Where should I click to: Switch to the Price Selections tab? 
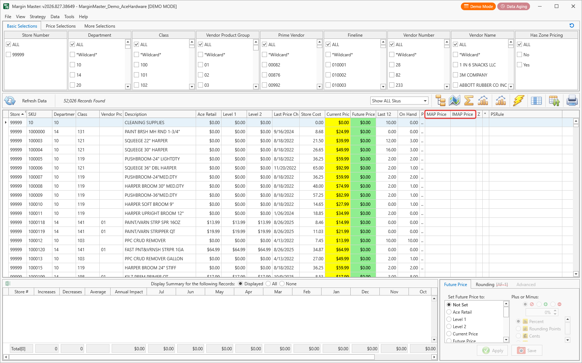(61, 26)
